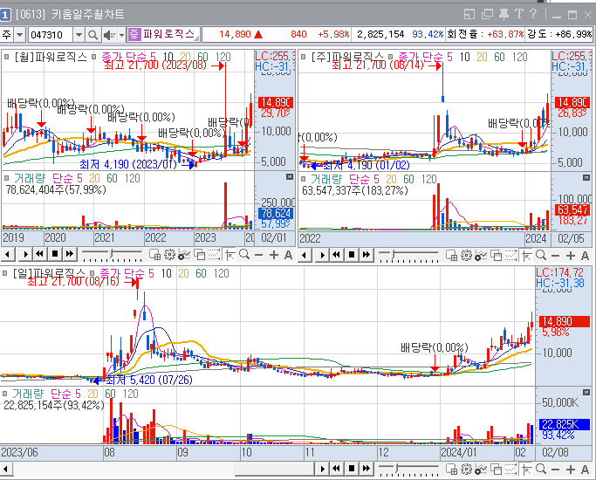Weekly chart: click add indicator icon
596x480 pixels.
pos(481,256)
